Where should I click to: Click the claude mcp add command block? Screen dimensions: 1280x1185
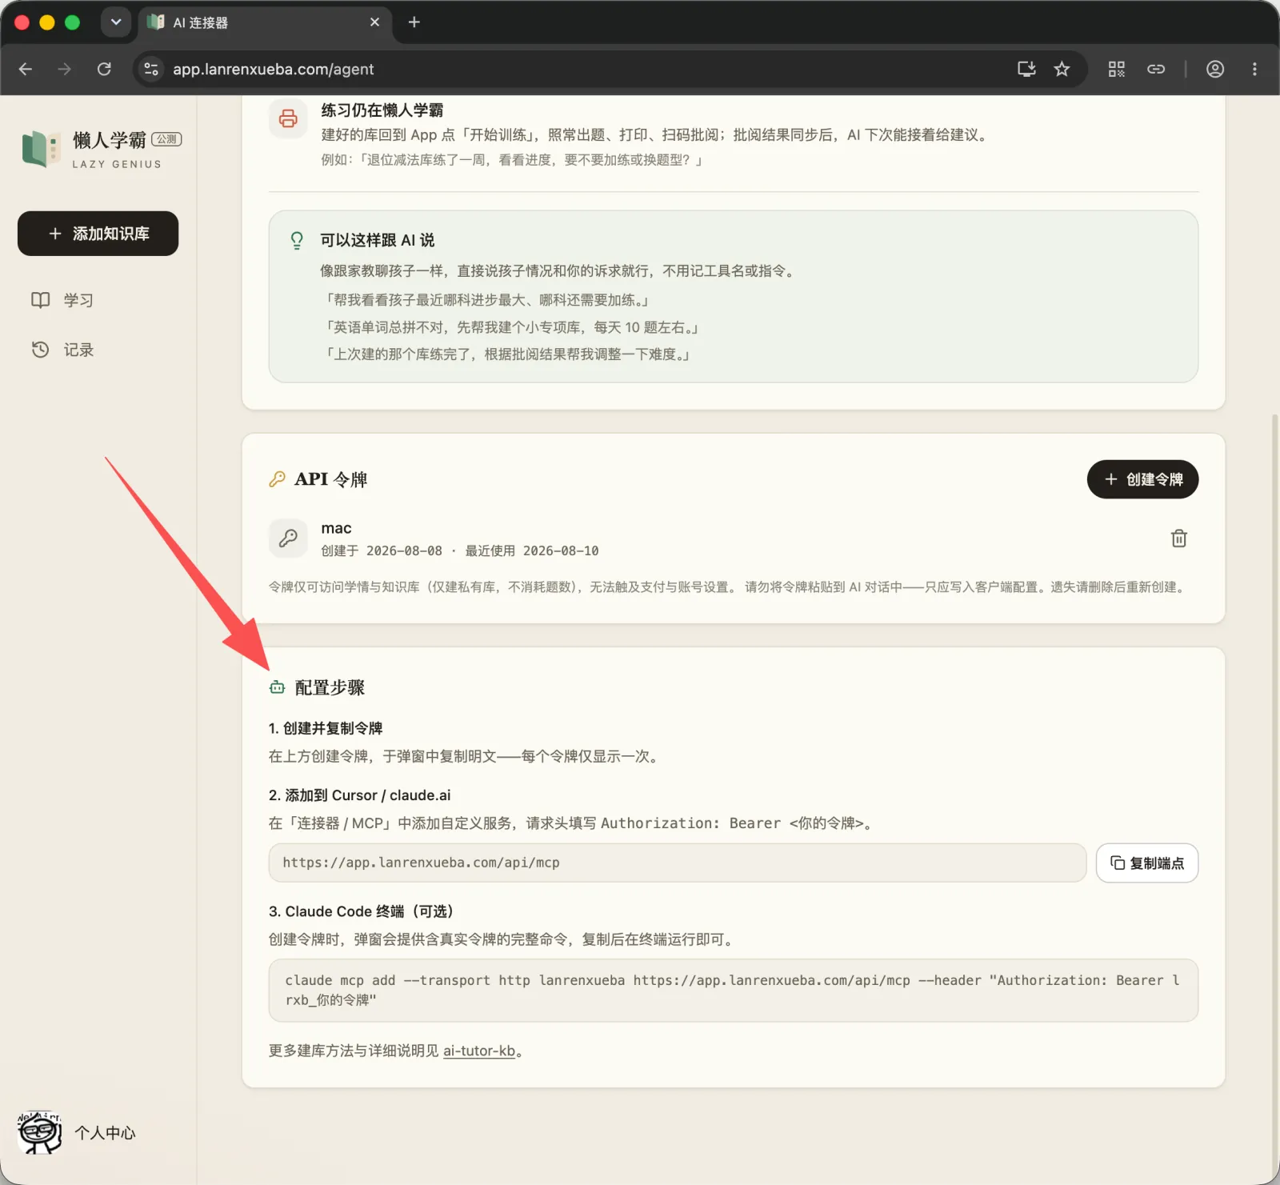pos(733,990)
